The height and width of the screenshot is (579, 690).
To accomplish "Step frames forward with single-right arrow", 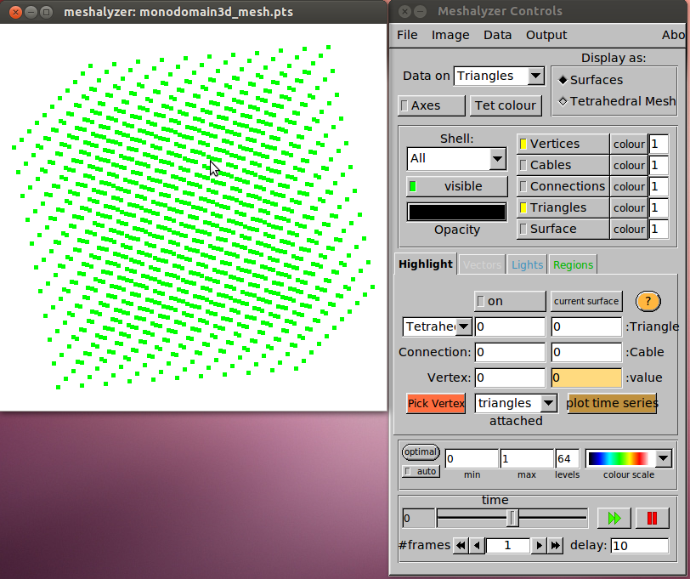I will [x=539, y=546].
